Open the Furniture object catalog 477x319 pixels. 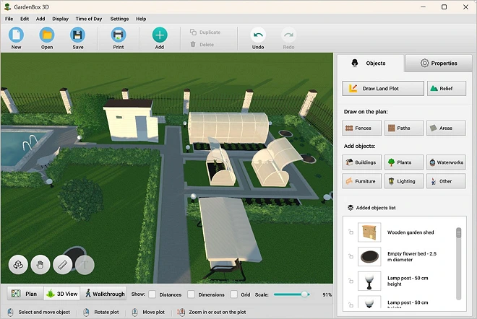361,181
